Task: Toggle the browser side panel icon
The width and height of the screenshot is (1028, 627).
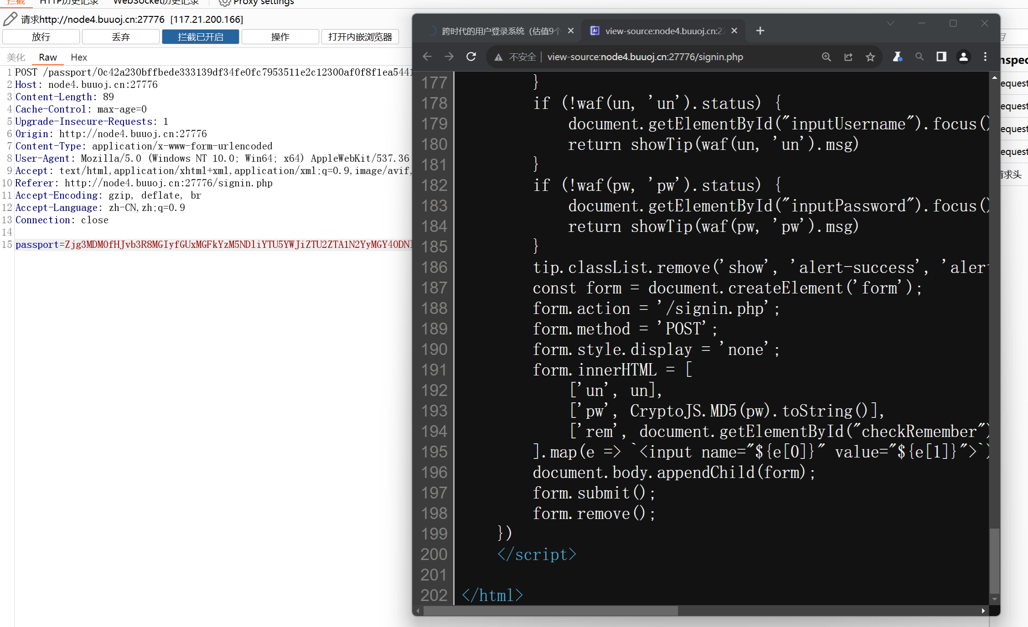Action: (941, 57)
